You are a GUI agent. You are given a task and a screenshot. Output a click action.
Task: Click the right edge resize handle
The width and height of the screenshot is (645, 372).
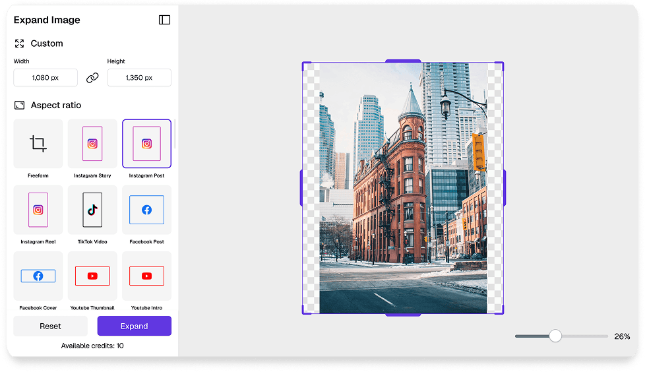tap(505, 188)
